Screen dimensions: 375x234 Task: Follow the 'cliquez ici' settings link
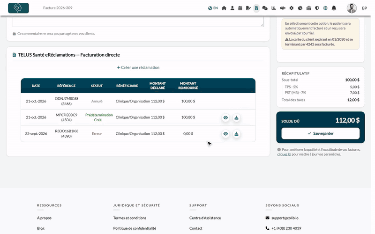(x=284, y=154)
